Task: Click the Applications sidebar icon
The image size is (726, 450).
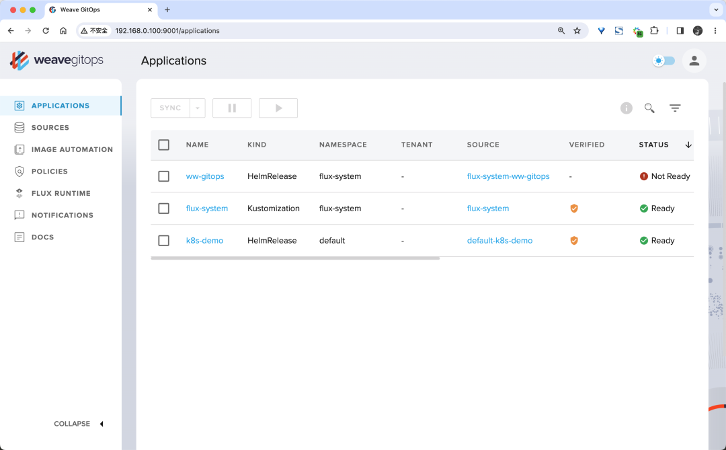Action: [19, 106]
